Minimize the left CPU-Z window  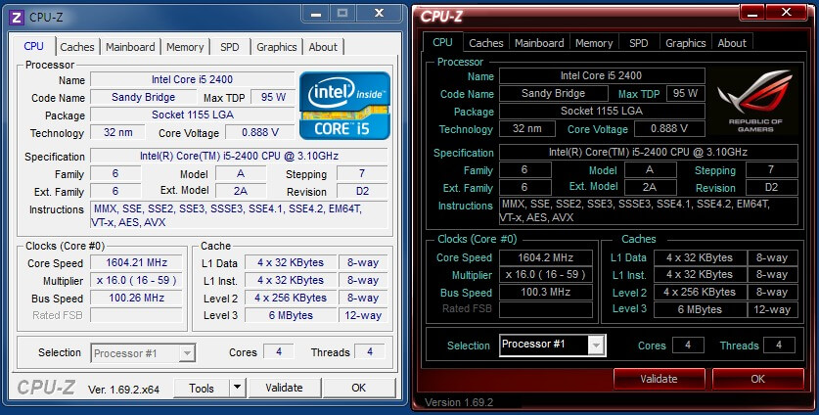(316, 13)
